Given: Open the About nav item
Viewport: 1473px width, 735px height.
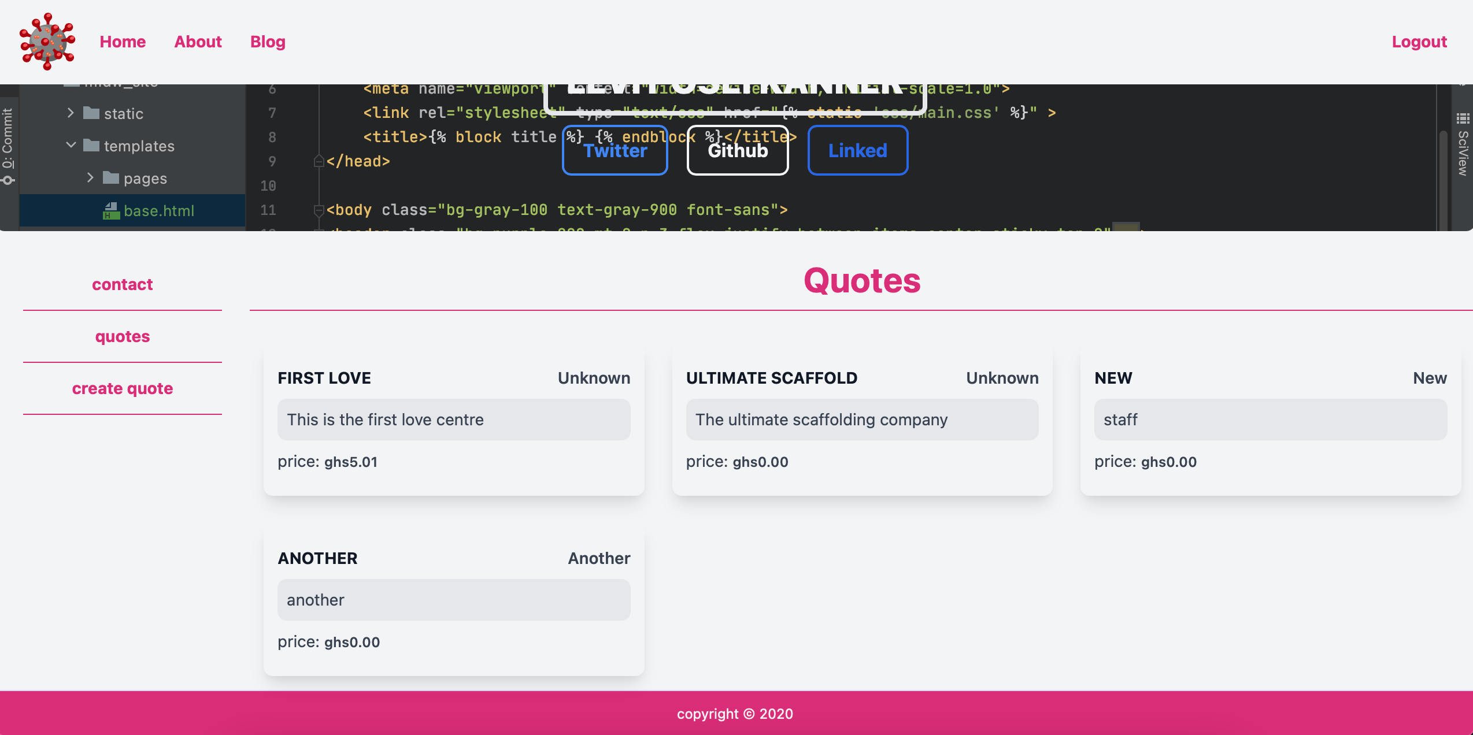Looking at the screenshot, I should (x=198, y=42).
